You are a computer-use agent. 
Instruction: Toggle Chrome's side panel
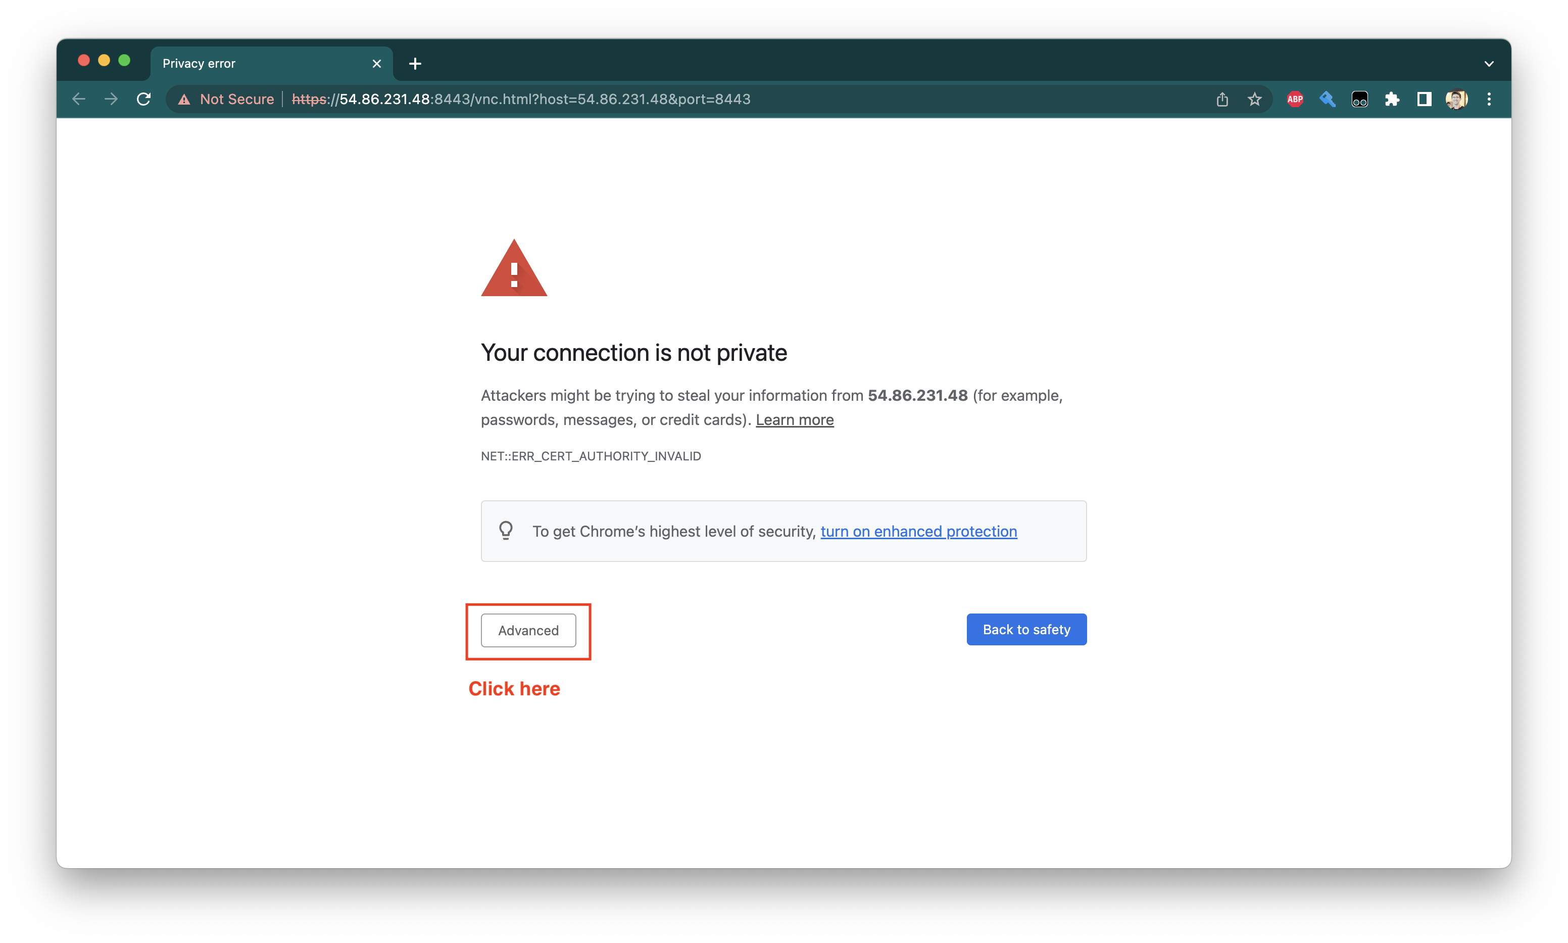pos(1424,99)
